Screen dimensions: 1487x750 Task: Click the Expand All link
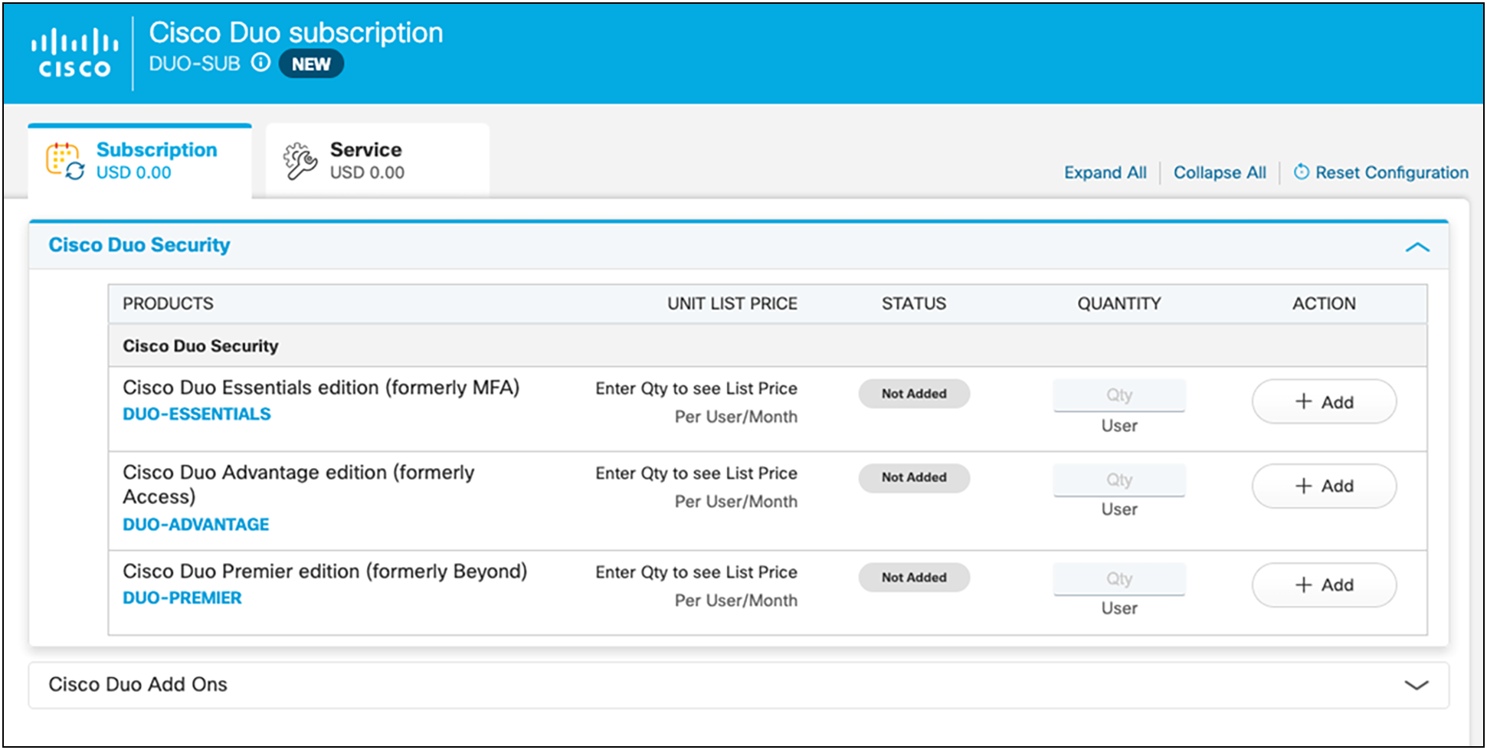tap(1104, 172)
